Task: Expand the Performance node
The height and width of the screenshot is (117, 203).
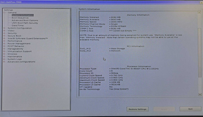Action: pyautogui.click(x=4, y=41)
